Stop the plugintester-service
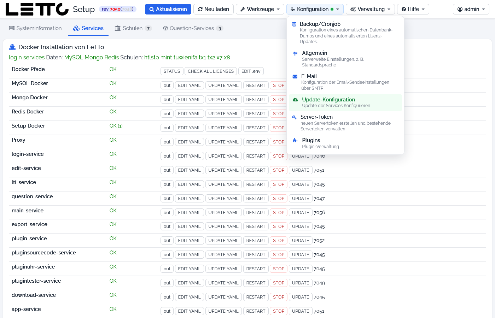This screenshot has width=495, height=318. point(279,283)
